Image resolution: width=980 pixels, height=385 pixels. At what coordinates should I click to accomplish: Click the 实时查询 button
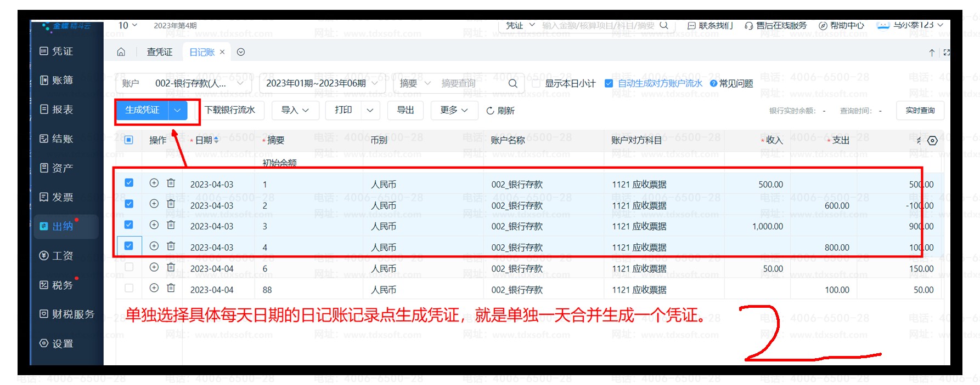(920, 110)
